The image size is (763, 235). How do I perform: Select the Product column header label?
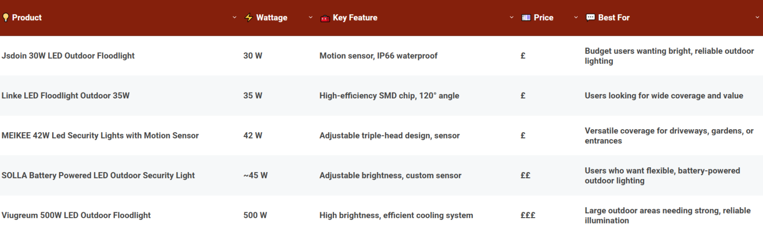27,18
